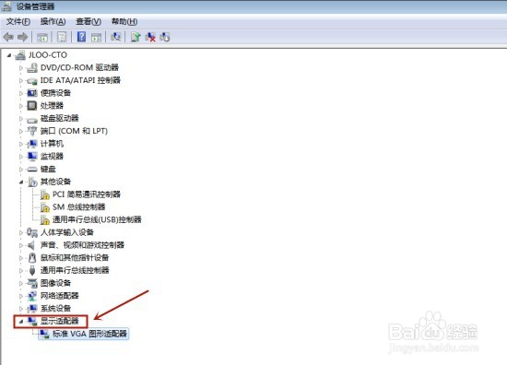Select the 显示适配器 category label
This screenshot has width=507, height=365.
point(60,321)
